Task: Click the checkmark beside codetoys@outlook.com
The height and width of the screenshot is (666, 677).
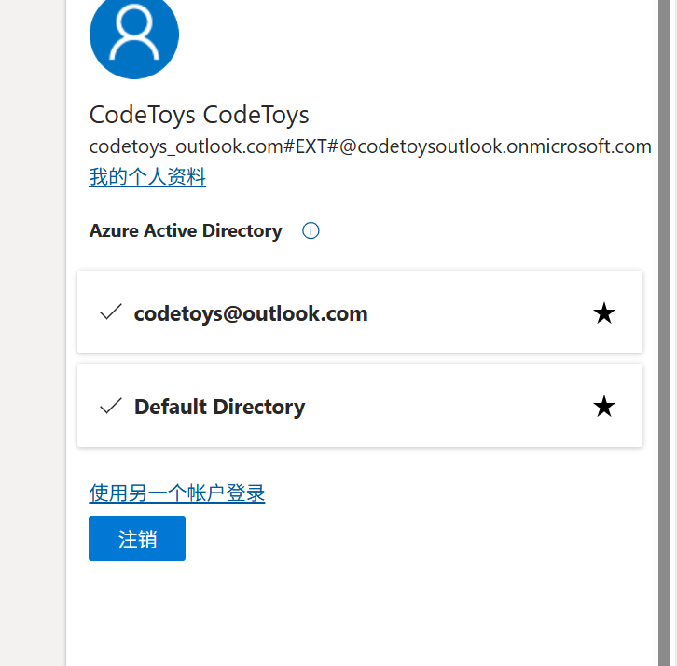Action: point(111,312)
